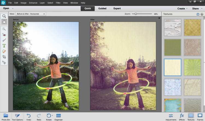Open the Organizer
Viewport: 205px width, 121px height.
pyautogui.click(x=58, y=117)
